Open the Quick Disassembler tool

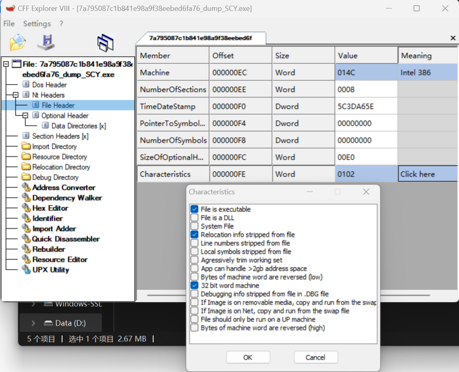66,239
